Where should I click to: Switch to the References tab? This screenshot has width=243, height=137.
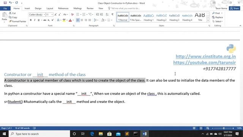[63, 8]
